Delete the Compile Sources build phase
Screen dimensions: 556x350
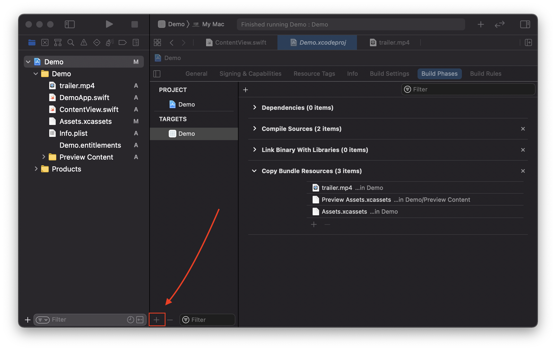523,129
